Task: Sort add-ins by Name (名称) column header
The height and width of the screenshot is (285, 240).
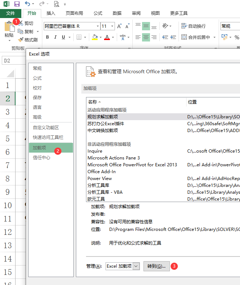Action: [x=136, y=102]
